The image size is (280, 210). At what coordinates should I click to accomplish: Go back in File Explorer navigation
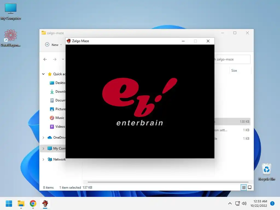click(45, 59)
